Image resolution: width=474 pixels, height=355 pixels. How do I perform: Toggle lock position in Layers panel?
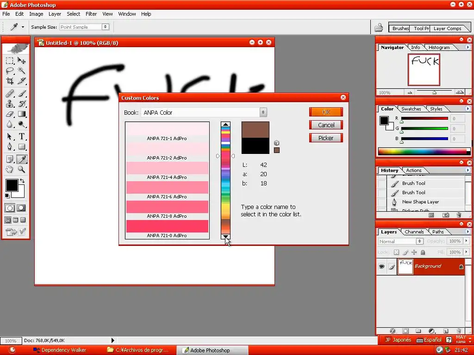pos(414,252)
